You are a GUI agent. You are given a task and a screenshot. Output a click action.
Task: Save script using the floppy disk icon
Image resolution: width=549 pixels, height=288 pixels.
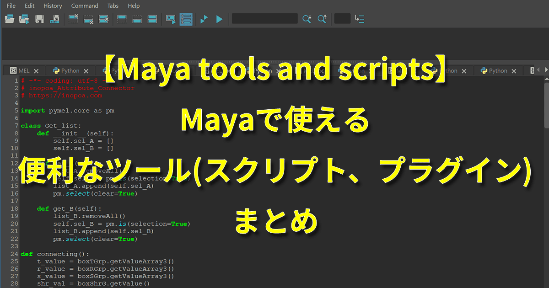(x=40, y=19)
